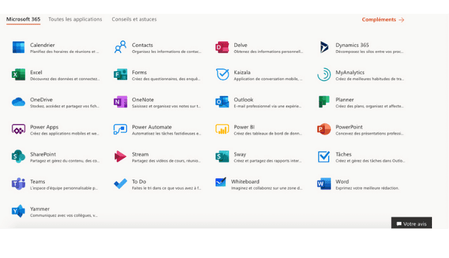Follow the Compléments link
Viewport: 449px width, 258px height.
[383, 20]
